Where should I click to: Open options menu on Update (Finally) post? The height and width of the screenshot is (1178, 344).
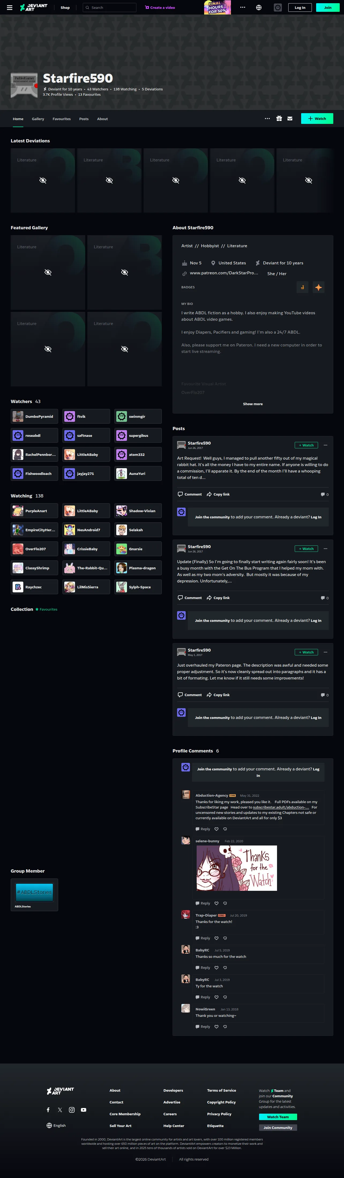pos(325,549)
